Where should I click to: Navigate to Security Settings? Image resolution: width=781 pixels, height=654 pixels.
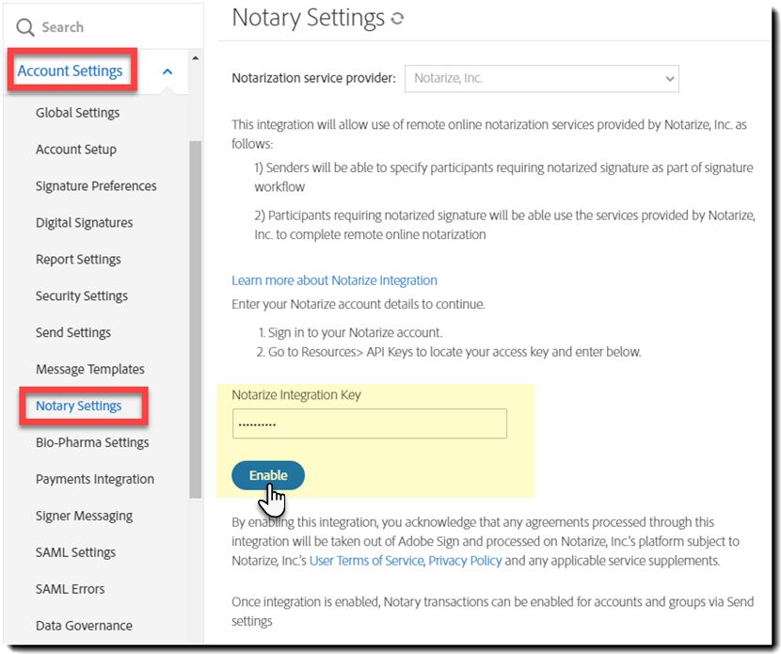pyautogui.click(x=82, y=295)
